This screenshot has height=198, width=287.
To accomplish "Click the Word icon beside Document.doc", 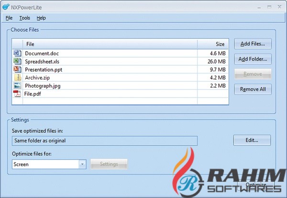I will click(17, 53).
